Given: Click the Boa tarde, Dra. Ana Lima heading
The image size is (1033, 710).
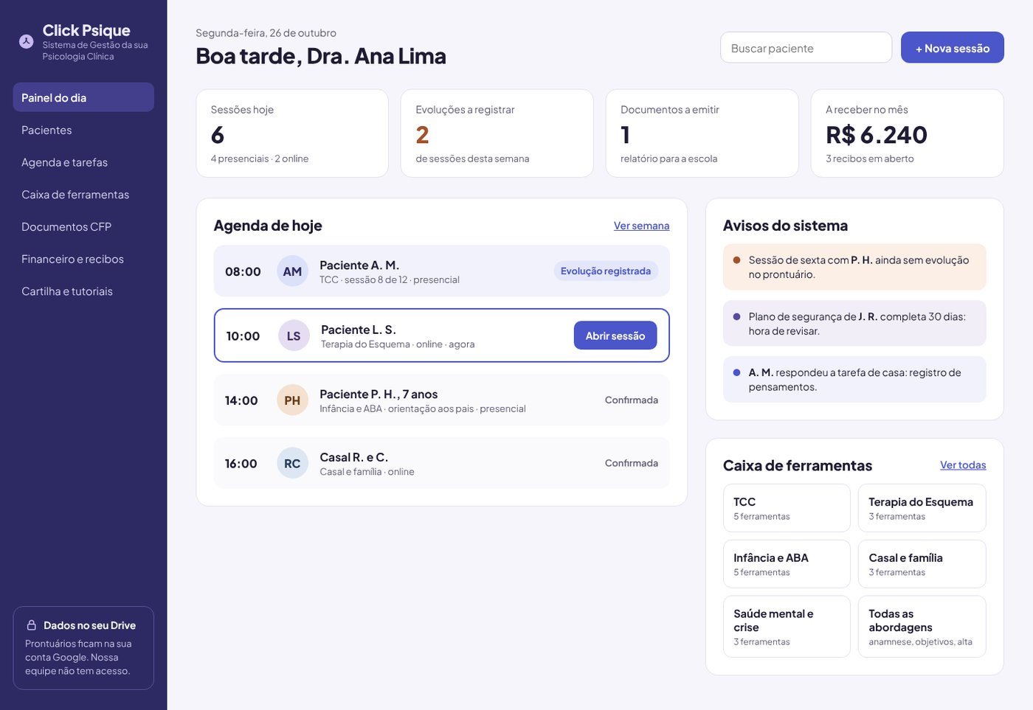Looking at the screenshot, I should (321, 56).
